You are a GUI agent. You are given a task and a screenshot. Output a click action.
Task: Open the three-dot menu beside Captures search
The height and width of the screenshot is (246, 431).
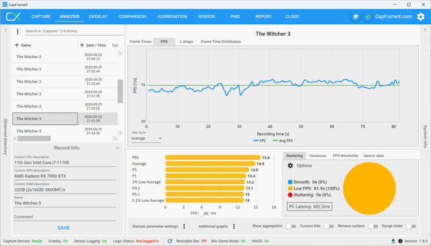coord(18,32)
